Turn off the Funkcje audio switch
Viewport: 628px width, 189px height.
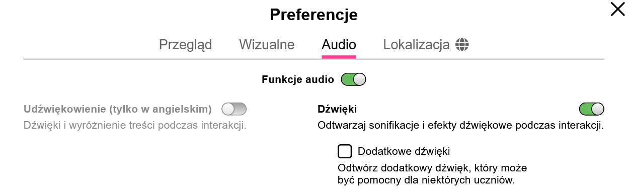tap(353, 79)
